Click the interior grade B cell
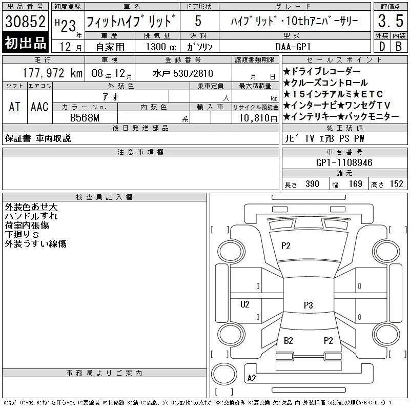Viewport: 410px width, 410px height. tap(399, 47)
